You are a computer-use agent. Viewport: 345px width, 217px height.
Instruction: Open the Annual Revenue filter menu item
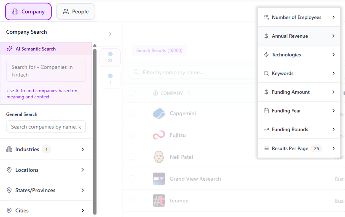tap(299, 36)
